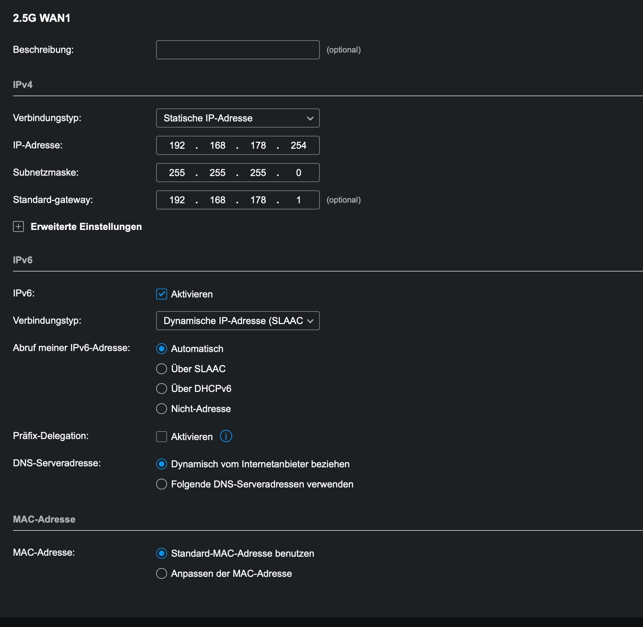This screenshot has width=643, height=627.
Task: Click the chevron of Dynamische IP-Adresse dropdown
Action: click(310, 321)
